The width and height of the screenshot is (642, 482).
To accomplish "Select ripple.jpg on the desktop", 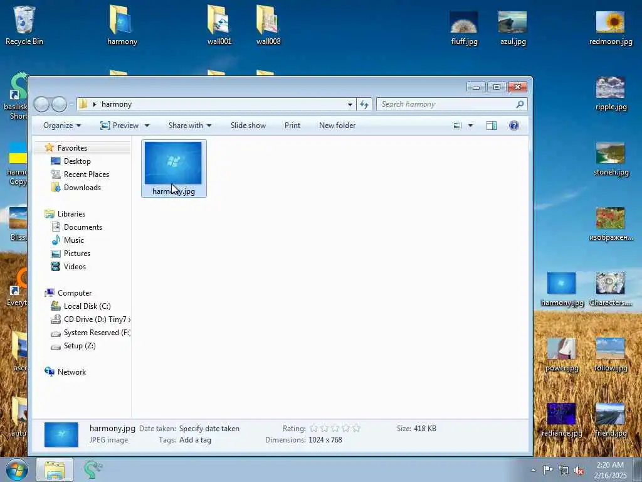I will 611,94.
